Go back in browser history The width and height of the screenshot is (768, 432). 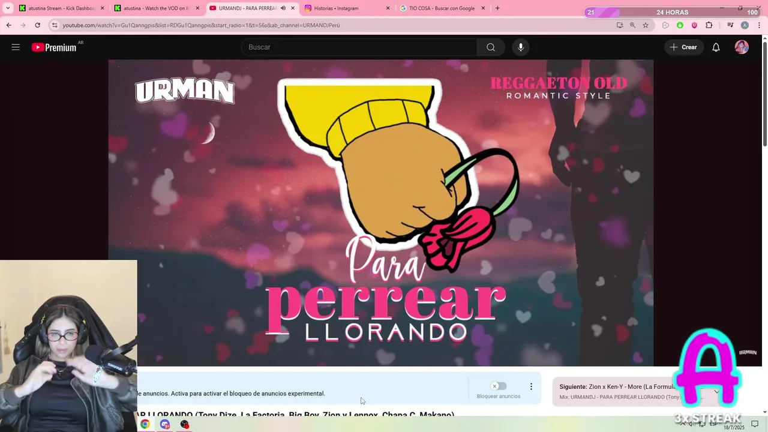click(8, 25)
